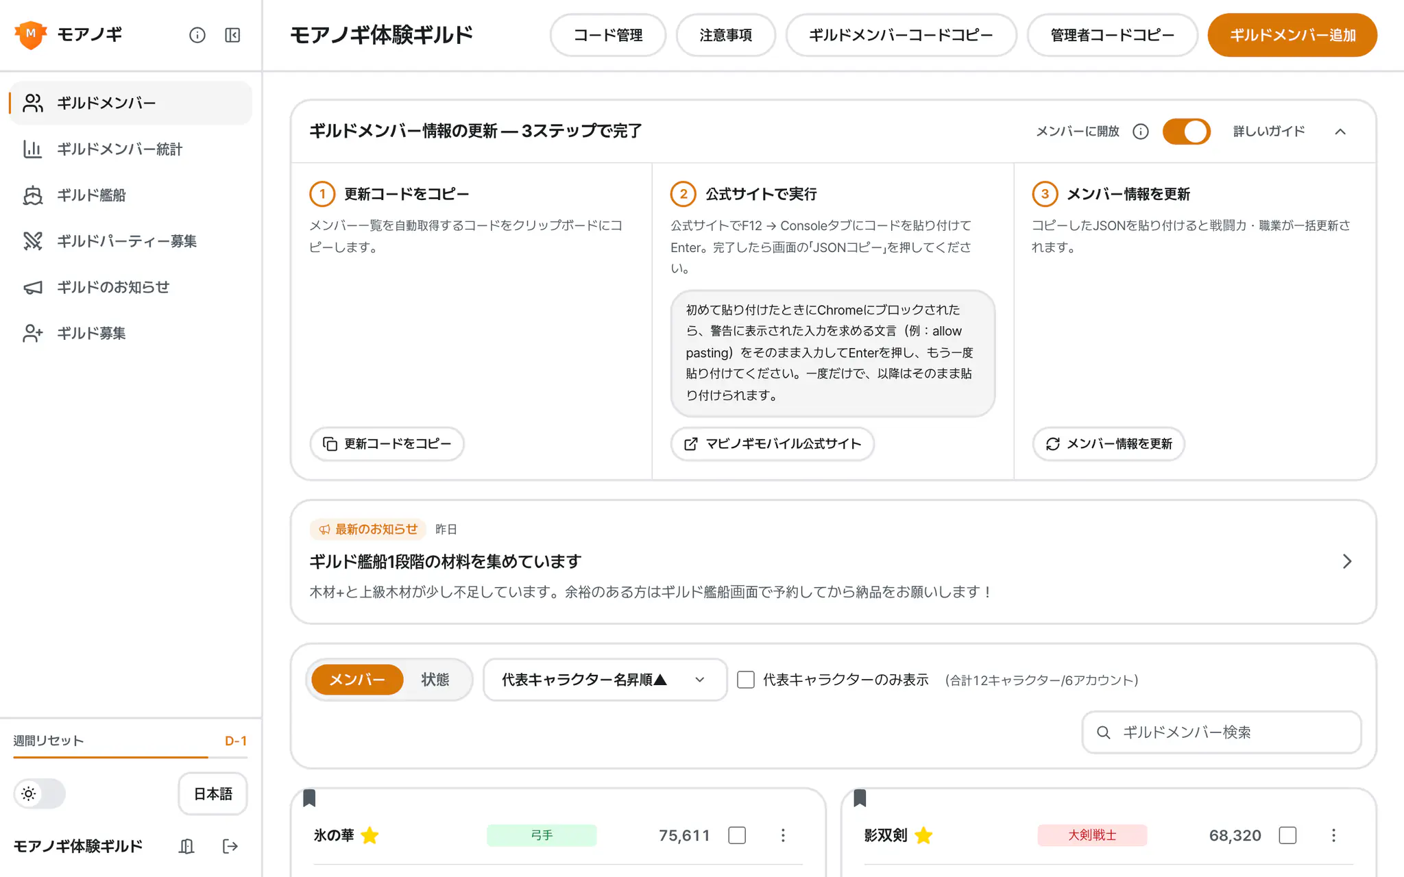Open the three-dot menu for 氷の華

click(x=783, y=835)
